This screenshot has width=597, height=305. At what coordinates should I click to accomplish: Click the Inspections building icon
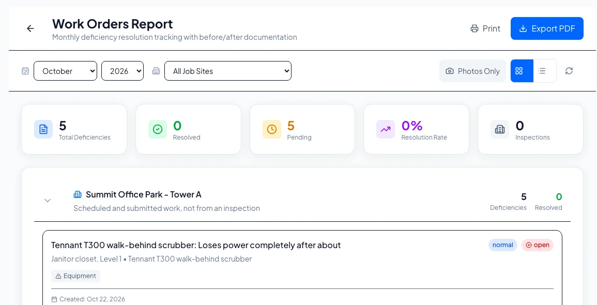(500, 129)
